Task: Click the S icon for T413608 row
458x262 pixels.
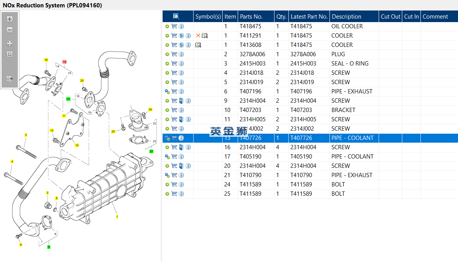Action: [182, 45]
